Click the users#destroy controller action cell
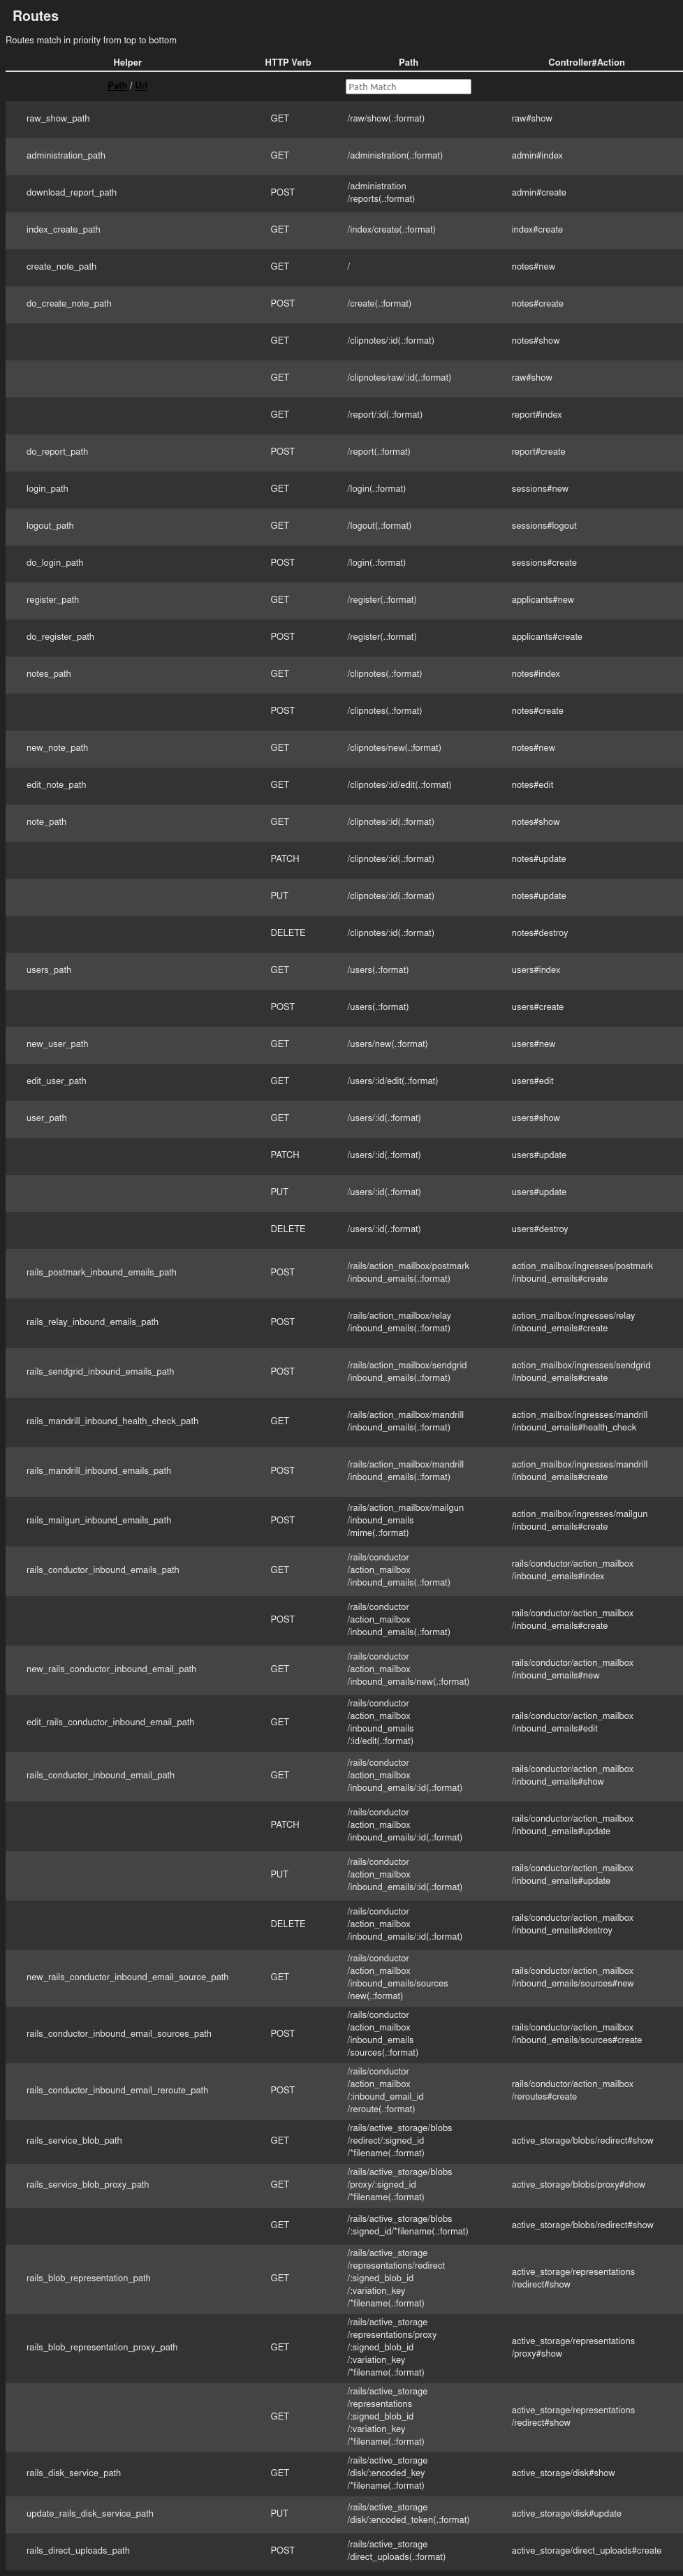683x2576 pixels. pos(540,1229)
